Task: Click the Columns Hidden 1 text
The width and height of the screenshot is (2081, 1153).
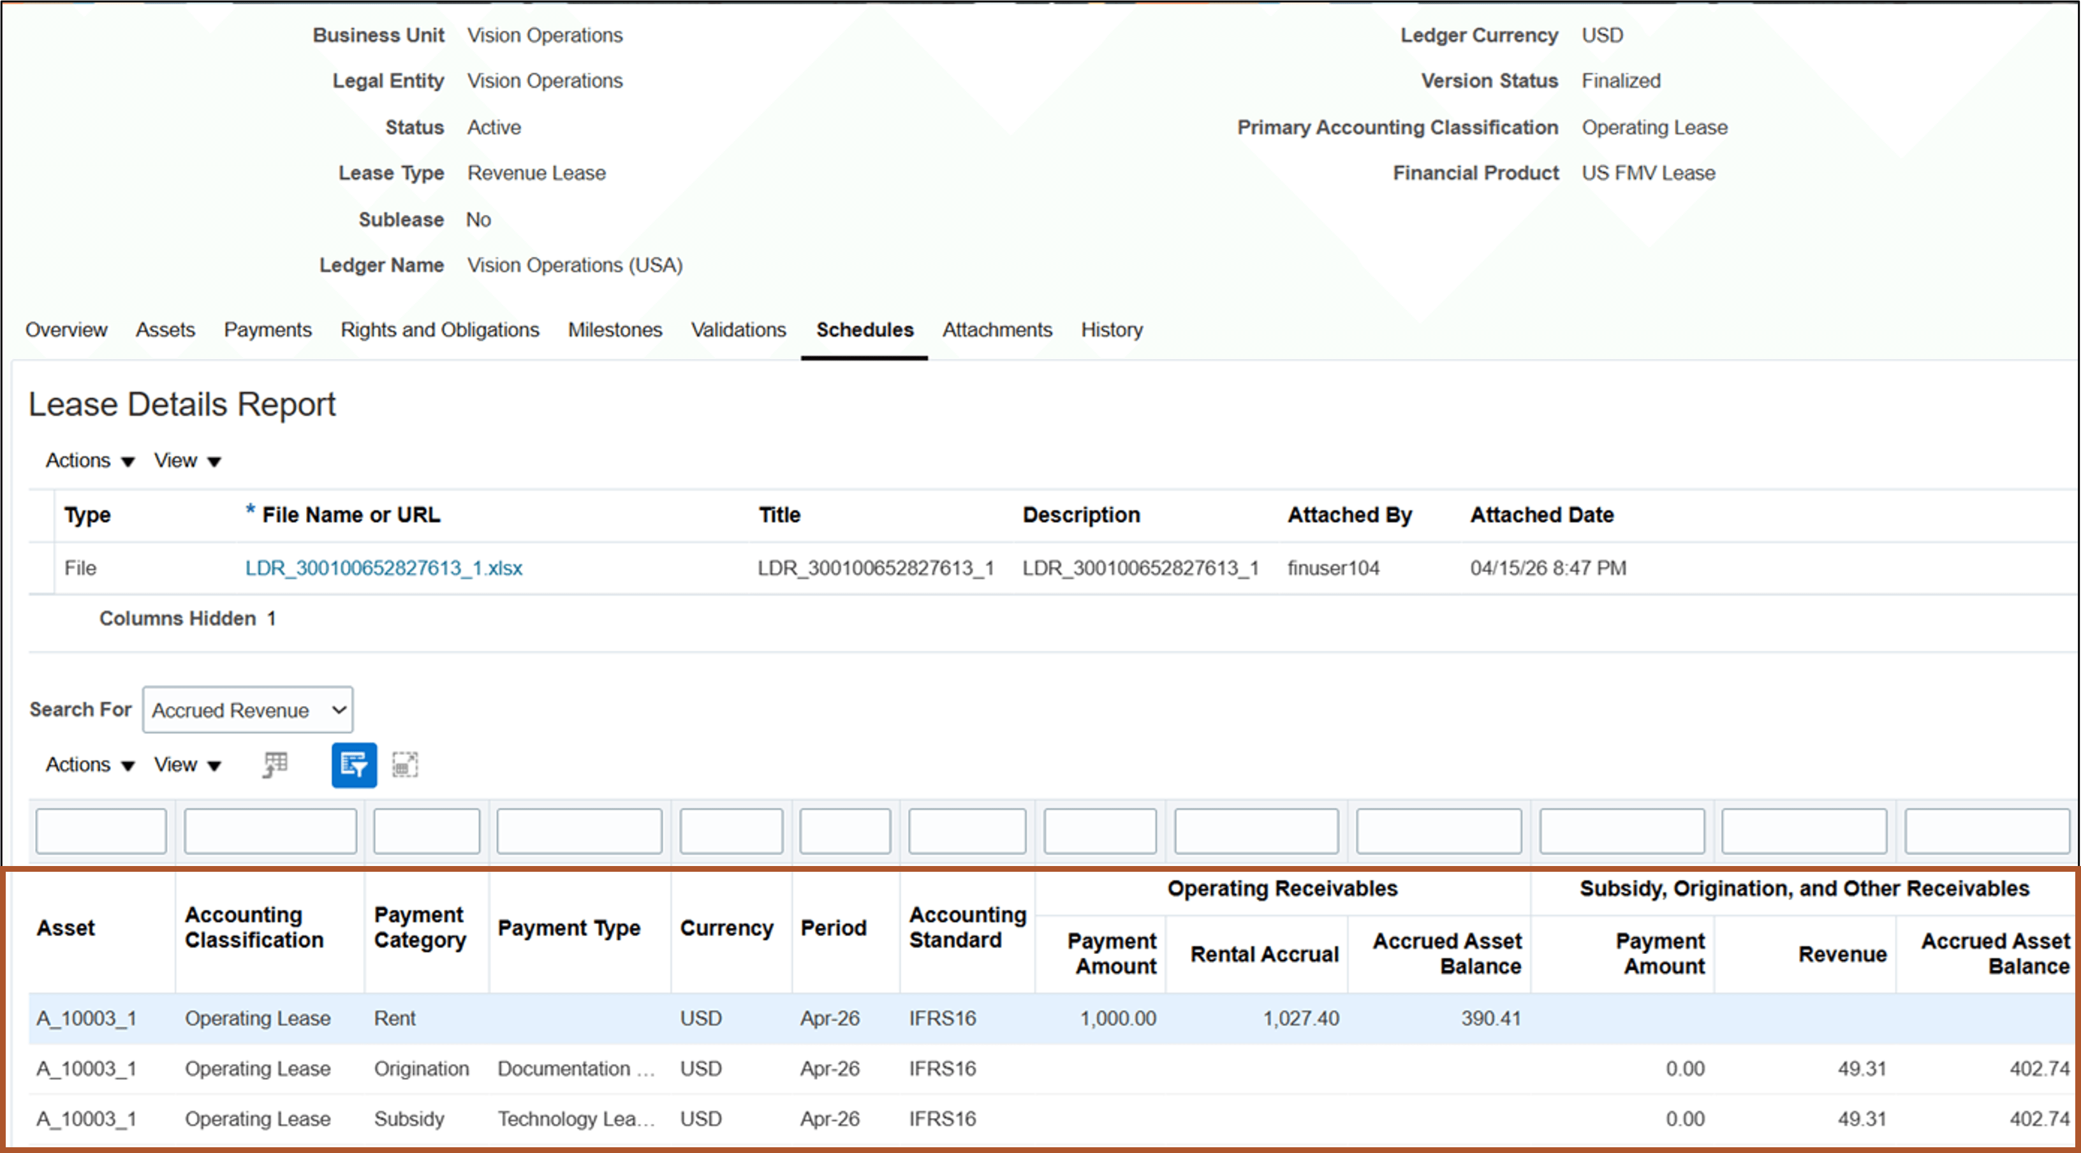Action: (188, 619)
